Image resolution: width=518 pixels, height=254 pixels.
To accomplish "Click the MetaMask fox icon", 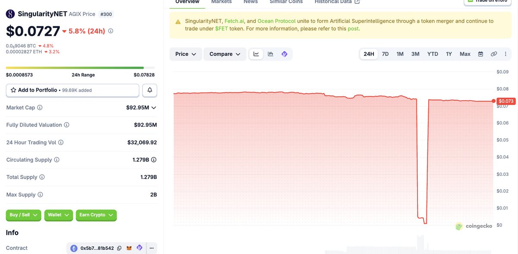I will point(129,248).
